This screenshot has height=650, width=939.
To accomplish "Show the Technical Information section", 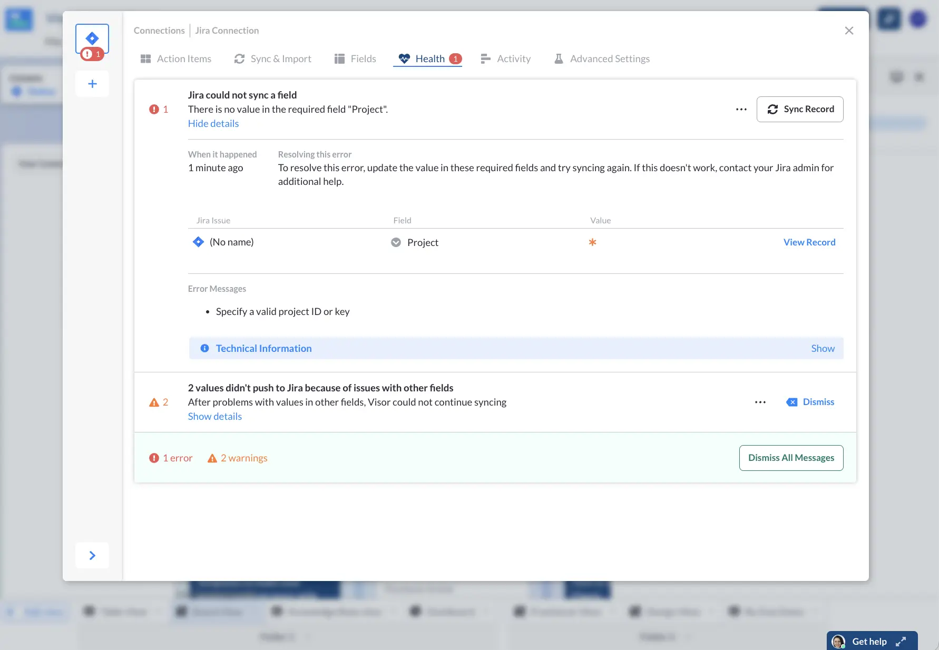I will click(x=823, y=348).
